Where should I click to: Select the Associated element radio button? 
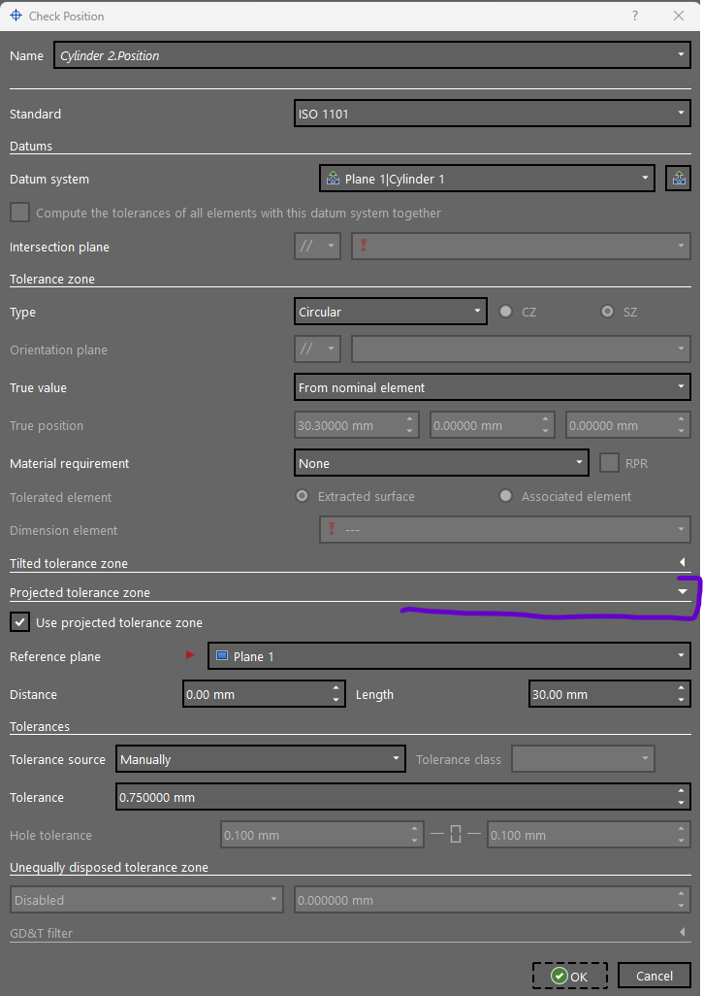point(505,496)
